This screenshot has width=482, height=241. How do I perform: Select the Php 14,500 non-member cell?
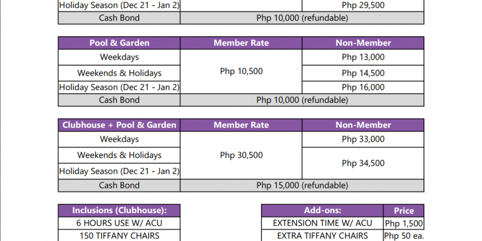[x=363, y=73]
